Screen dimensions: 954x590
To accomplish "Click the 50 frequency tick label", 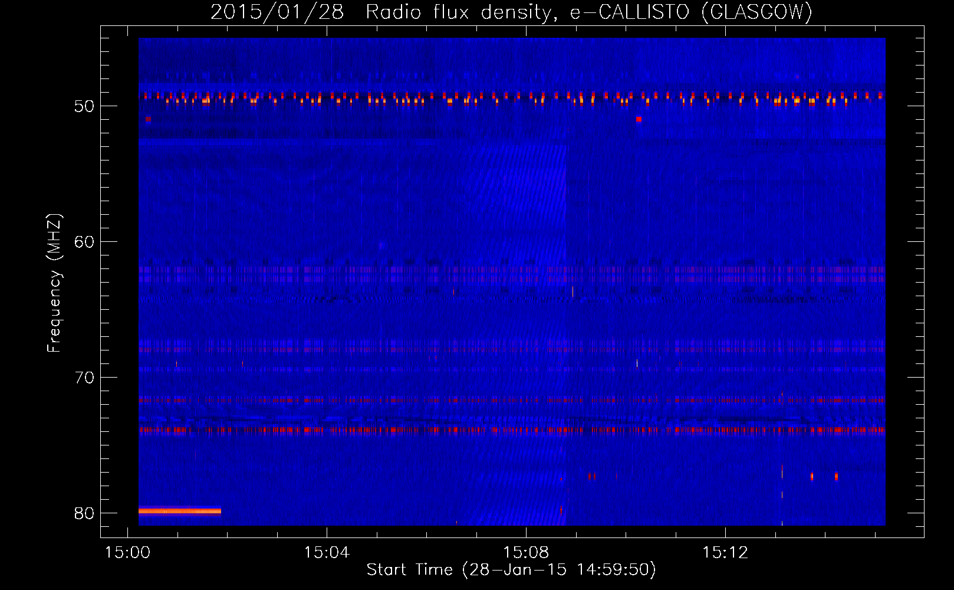I will click(x=84, y=106).
